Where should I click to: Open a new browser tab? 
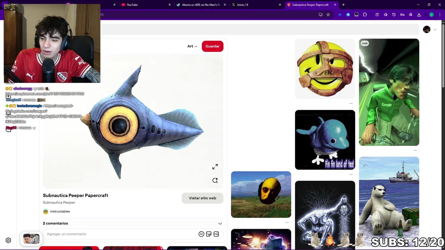click(x=343, y=5)
